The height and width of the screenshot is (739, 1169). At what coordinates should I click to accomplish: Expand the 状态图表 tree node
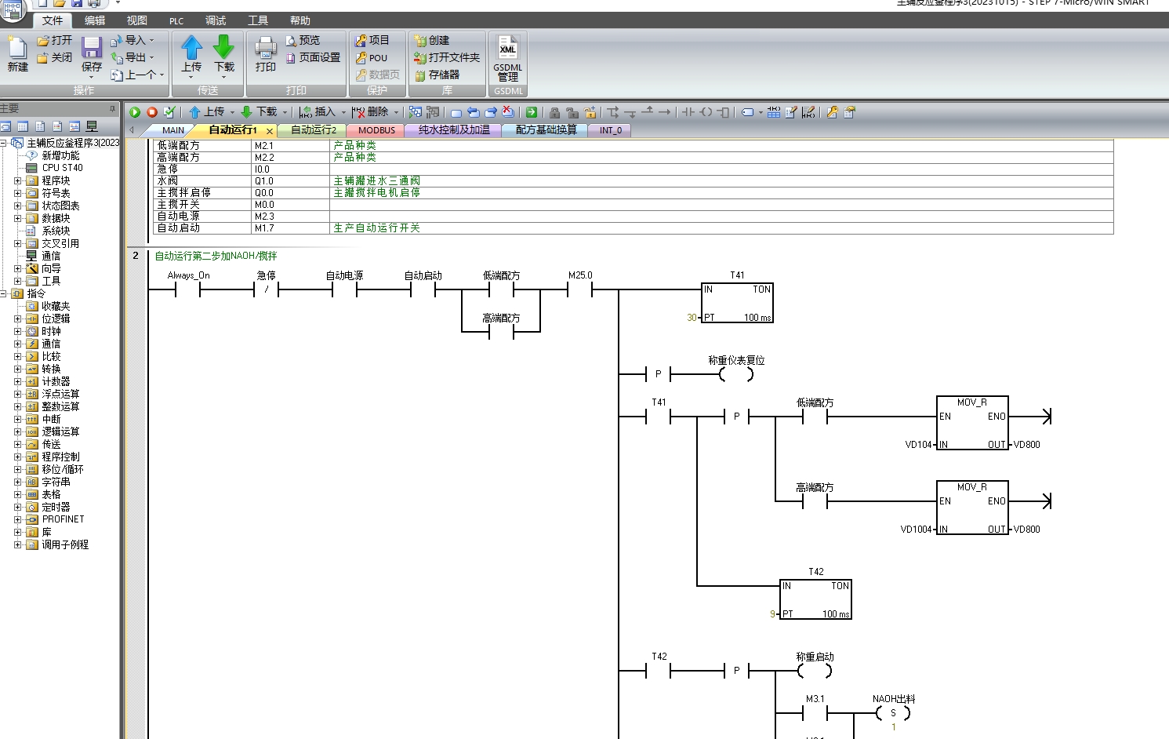point(17,206)
